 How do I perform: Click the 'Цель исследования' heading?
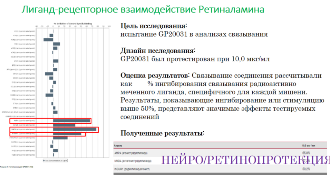pyautogui.click(x=154, y=26)
